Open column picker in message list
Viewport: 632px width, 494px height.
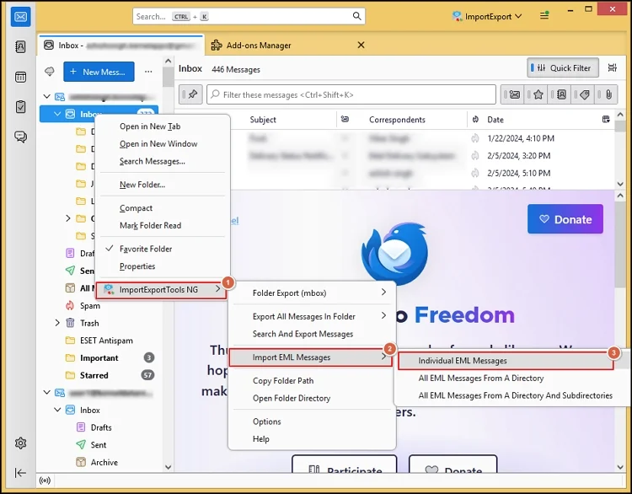(x=606, y=119)
